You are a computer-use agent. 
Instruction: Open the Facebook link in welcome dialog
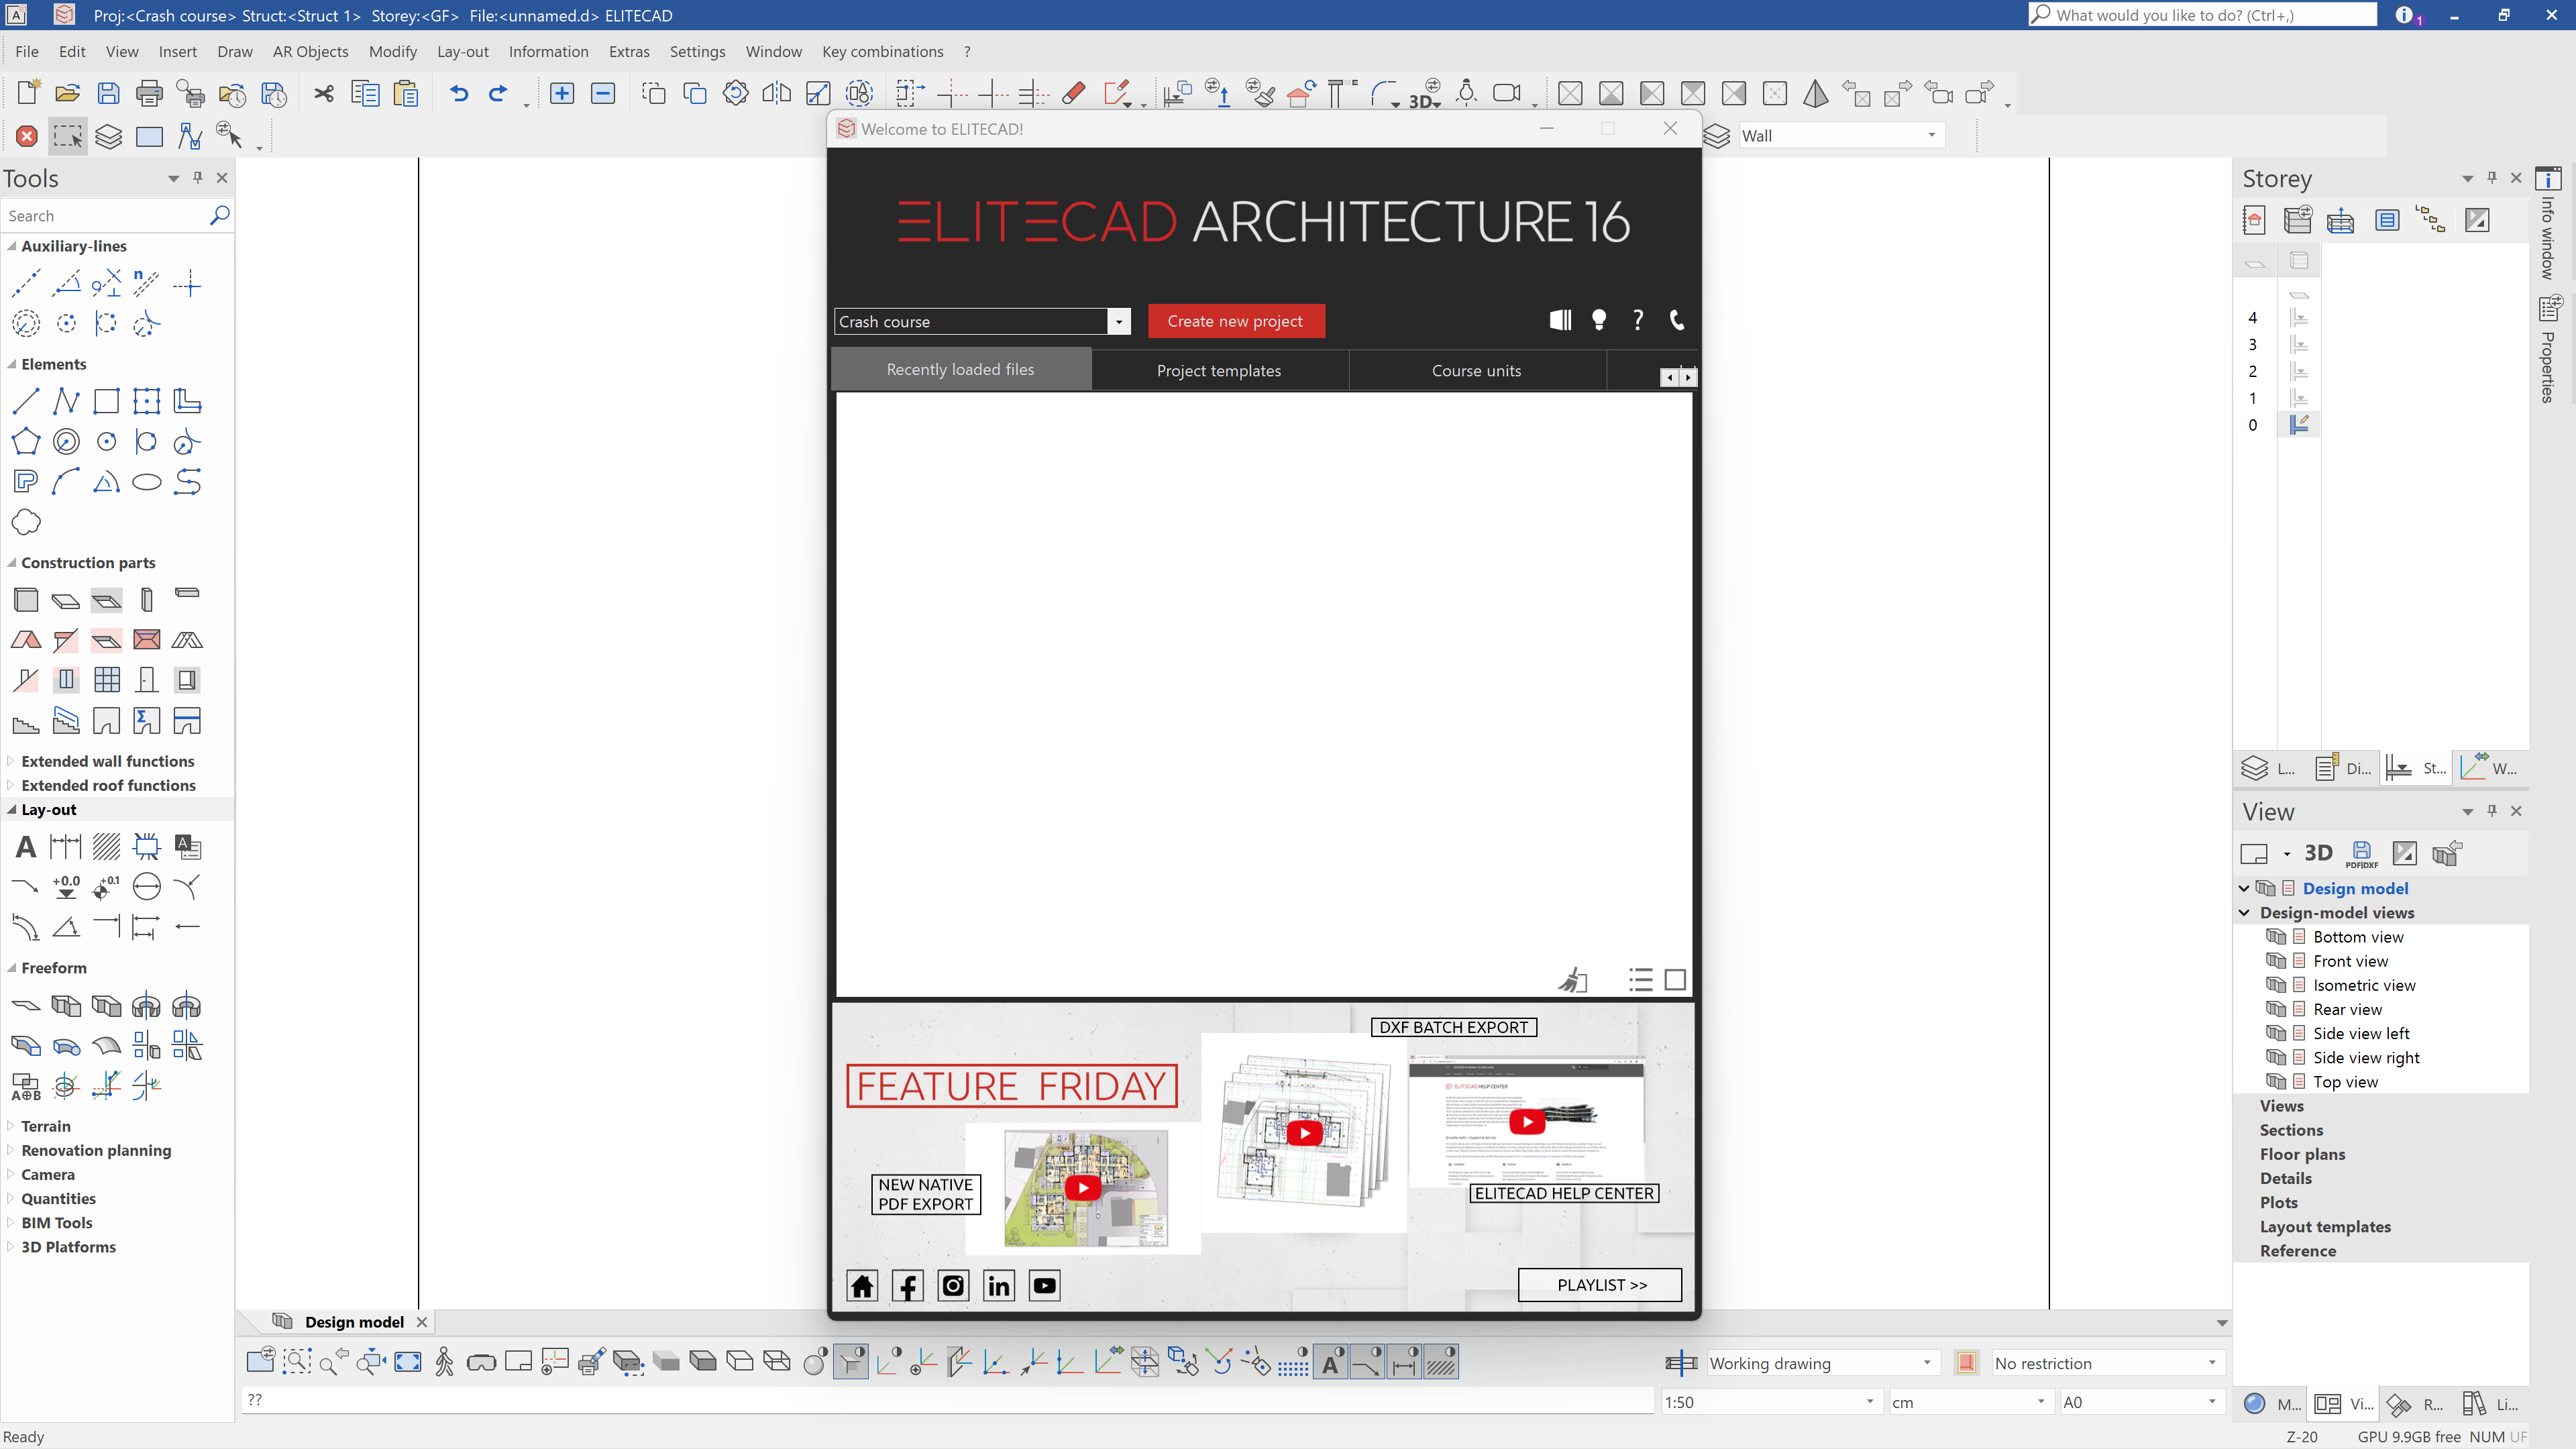pyautogui.click(x=908, y=1285)
